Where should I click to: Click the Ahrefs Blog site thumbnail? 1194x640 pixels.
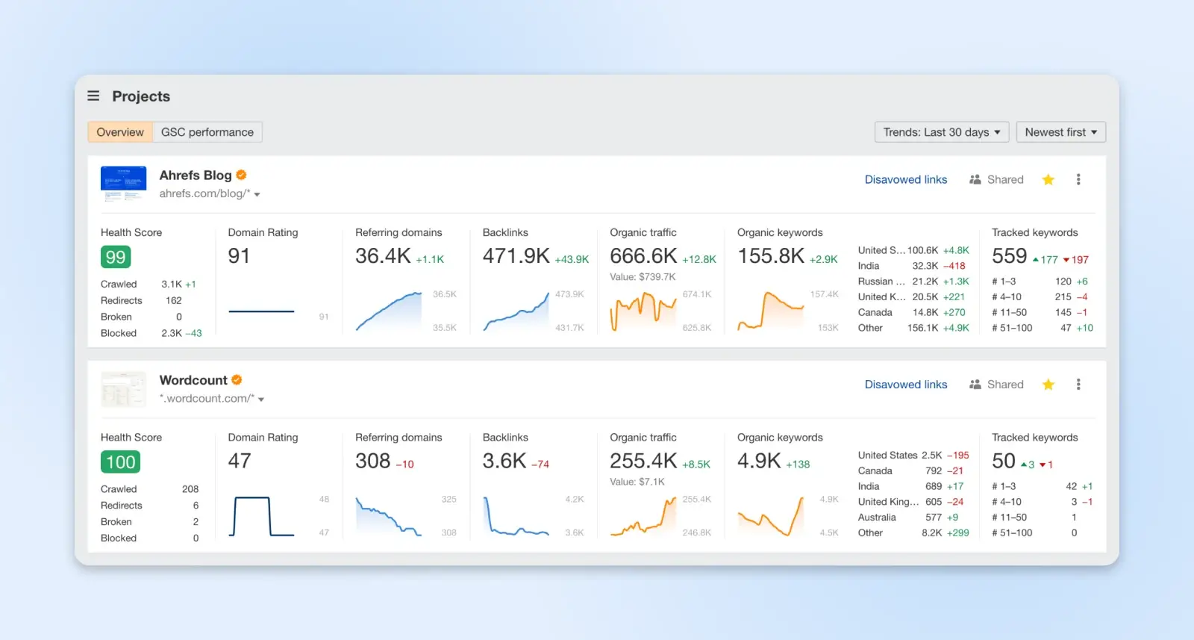(x=123, y=184)
